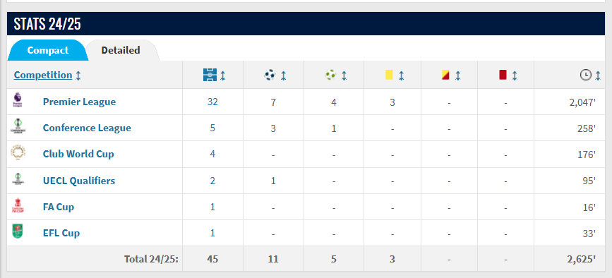This screenshot has width=612, height=278.
Task: Open the Club World Cup link
Action: [78, 154]
